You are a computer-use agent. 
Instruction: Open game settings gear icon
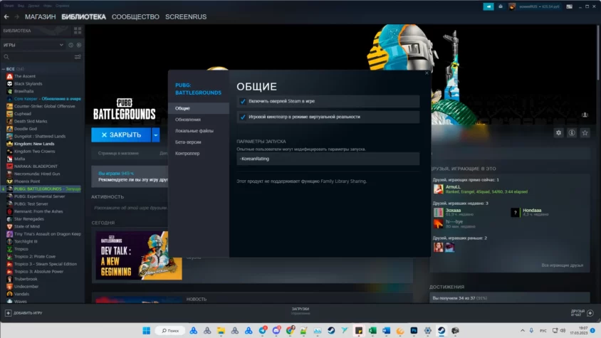tap(558, 132)
